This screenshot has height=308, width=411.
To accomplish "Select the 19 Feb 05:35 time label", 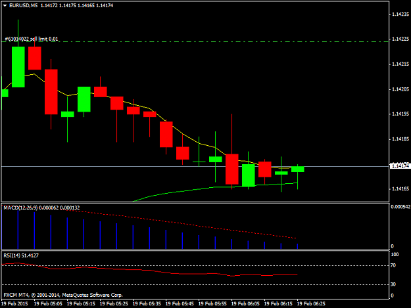I will pos(147,303).
